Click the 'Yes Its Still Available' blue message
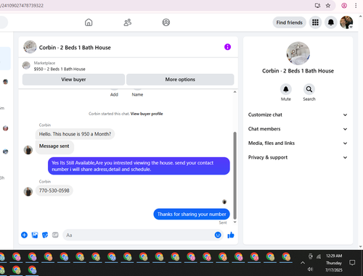This screenshot has width=363, height=276. point(139,166)
